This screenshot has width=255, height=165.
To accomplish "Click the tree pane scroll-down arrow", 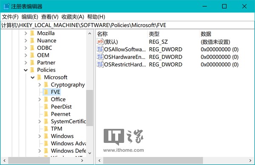I will (x=90, y=153).
